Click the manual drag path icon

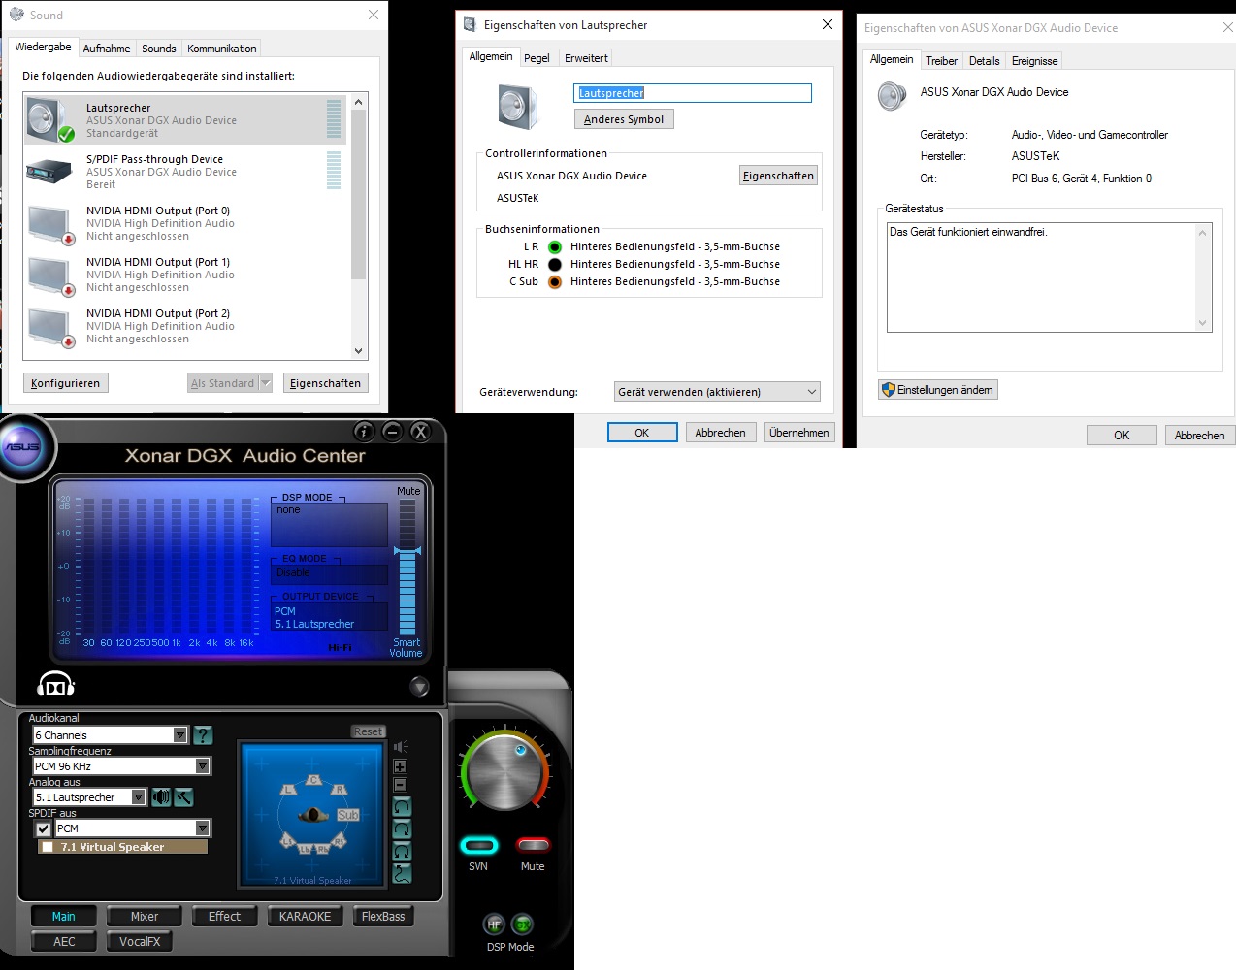pyautogui.click(x=402, y=873)
